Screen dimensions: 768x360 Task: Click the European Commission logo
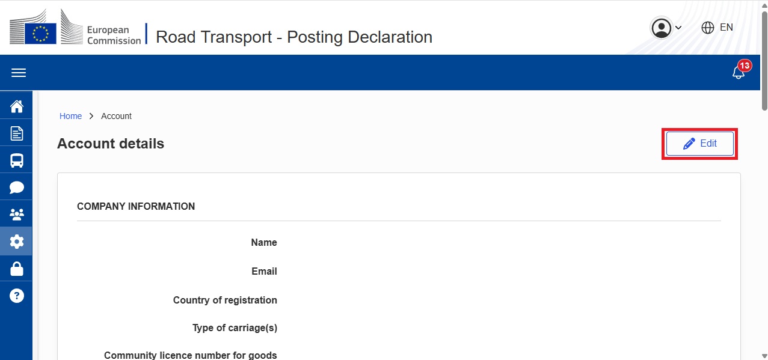point(75,28)
